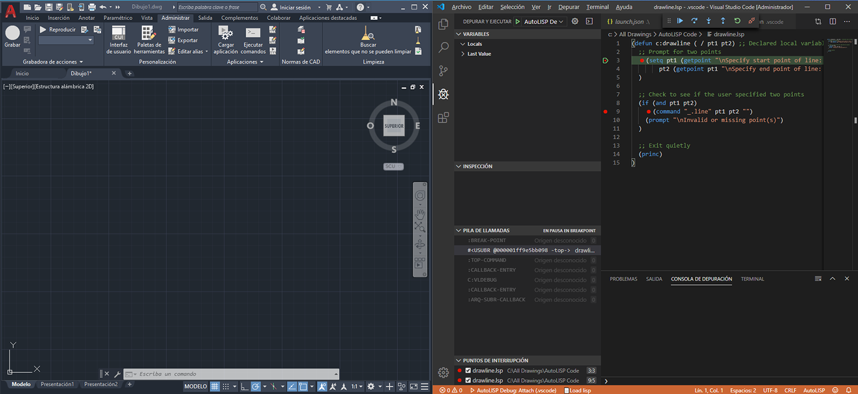Click Load lisp in VS Code status bar

(577, 390)
